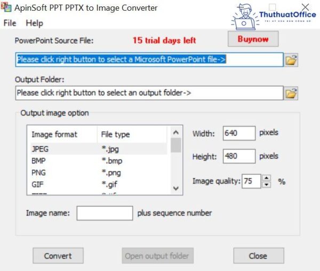The image size is (320, 271).
Task: Click the Close button
Action: (259, 256)
